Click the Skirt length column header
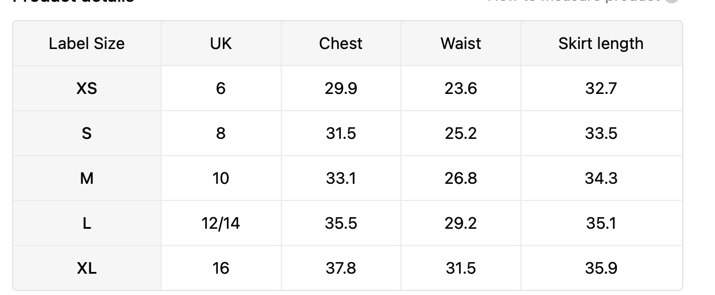 (601, 43)
